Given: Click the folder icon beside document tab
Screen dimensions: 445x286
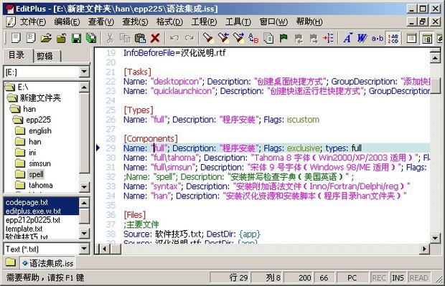Looking at the screenshot, I should pos(11,262).
